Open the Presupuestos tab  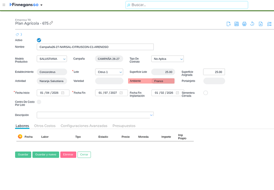click(x=124, y=125)
